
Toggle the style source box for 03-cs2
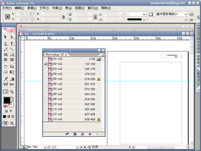point(46,69)
